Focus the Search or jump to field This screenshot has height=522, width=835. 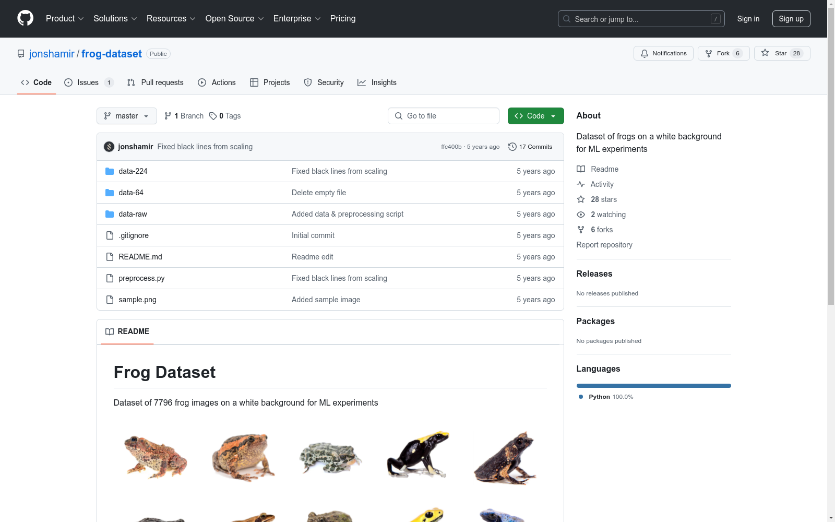[x=641, y=19]
